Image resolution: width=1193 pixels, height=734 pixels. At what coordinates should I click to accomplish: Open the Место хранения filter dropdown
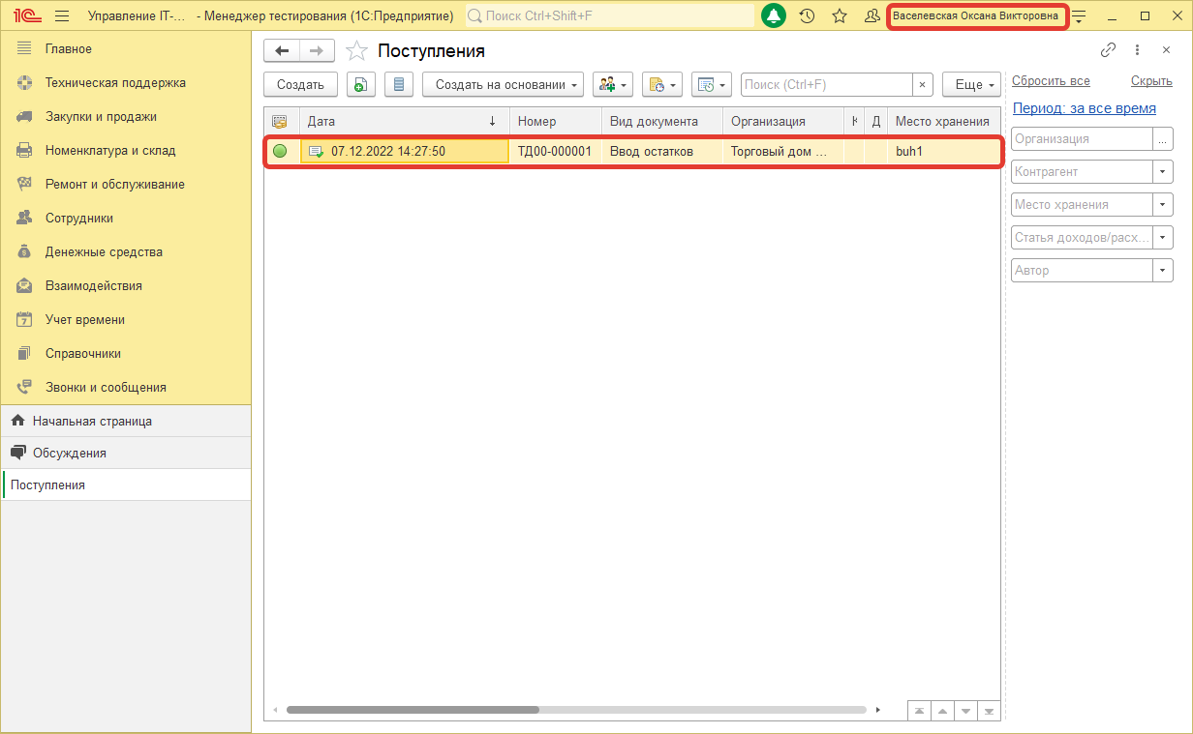(1163, 205)
